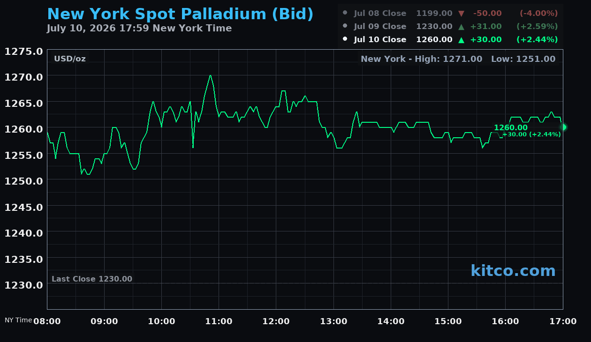Click the Last Close 1230.00 label
This screenshot has width=591, height=342.
tap(92, 279)
